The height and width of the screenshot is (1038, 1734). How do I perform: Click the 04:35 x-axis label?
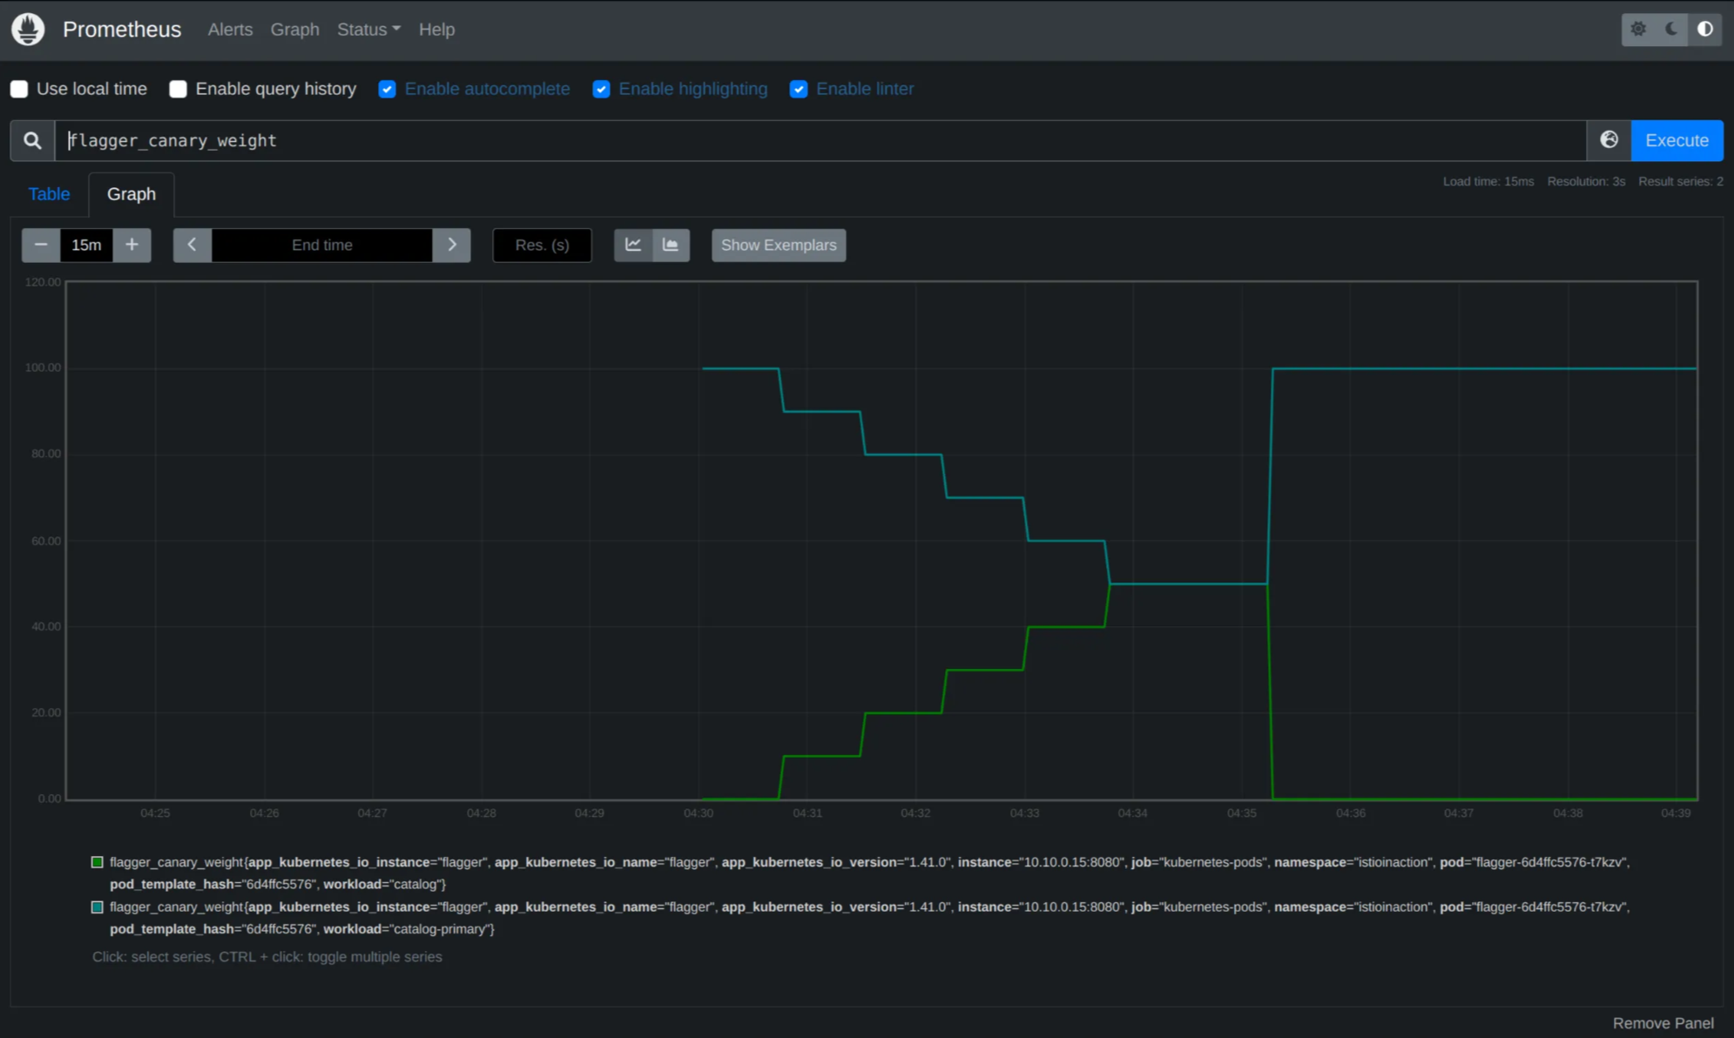point(1242,812)
